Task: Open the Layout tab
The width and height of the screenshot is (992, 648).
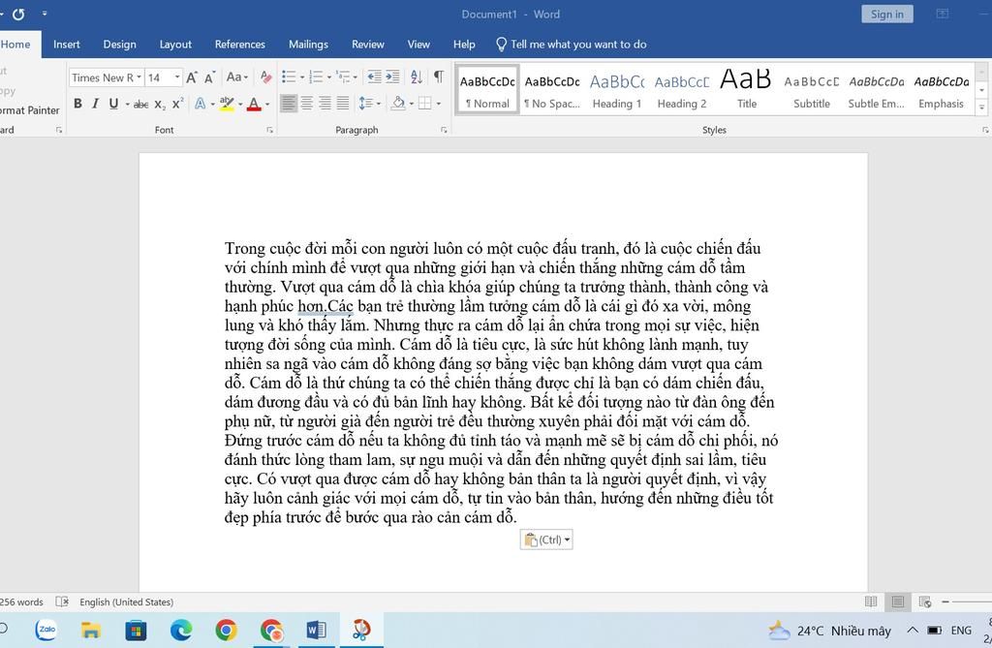Action: [x=175, y=45]
